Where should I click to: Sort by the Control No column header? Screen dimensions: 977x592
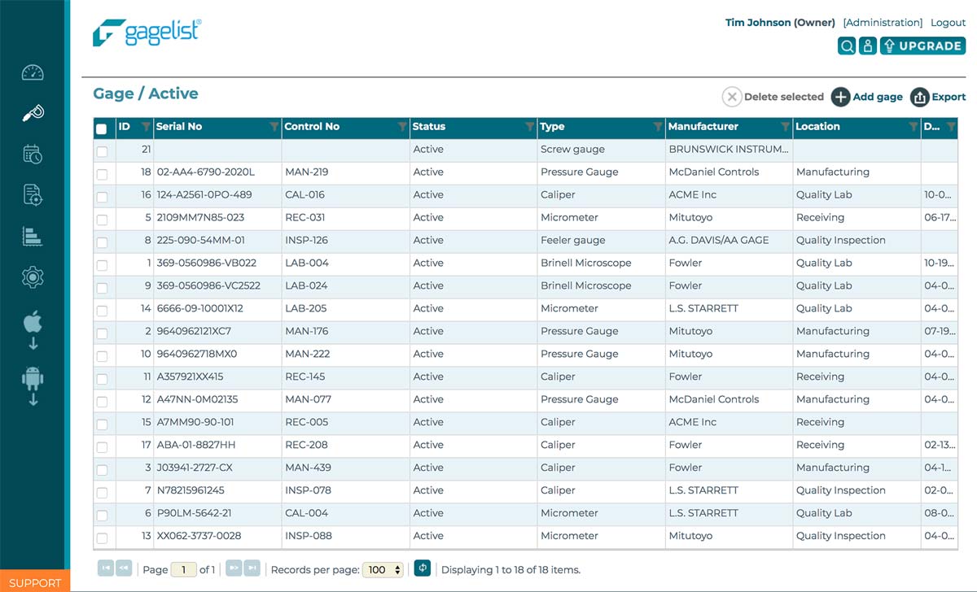coord(312,127)
